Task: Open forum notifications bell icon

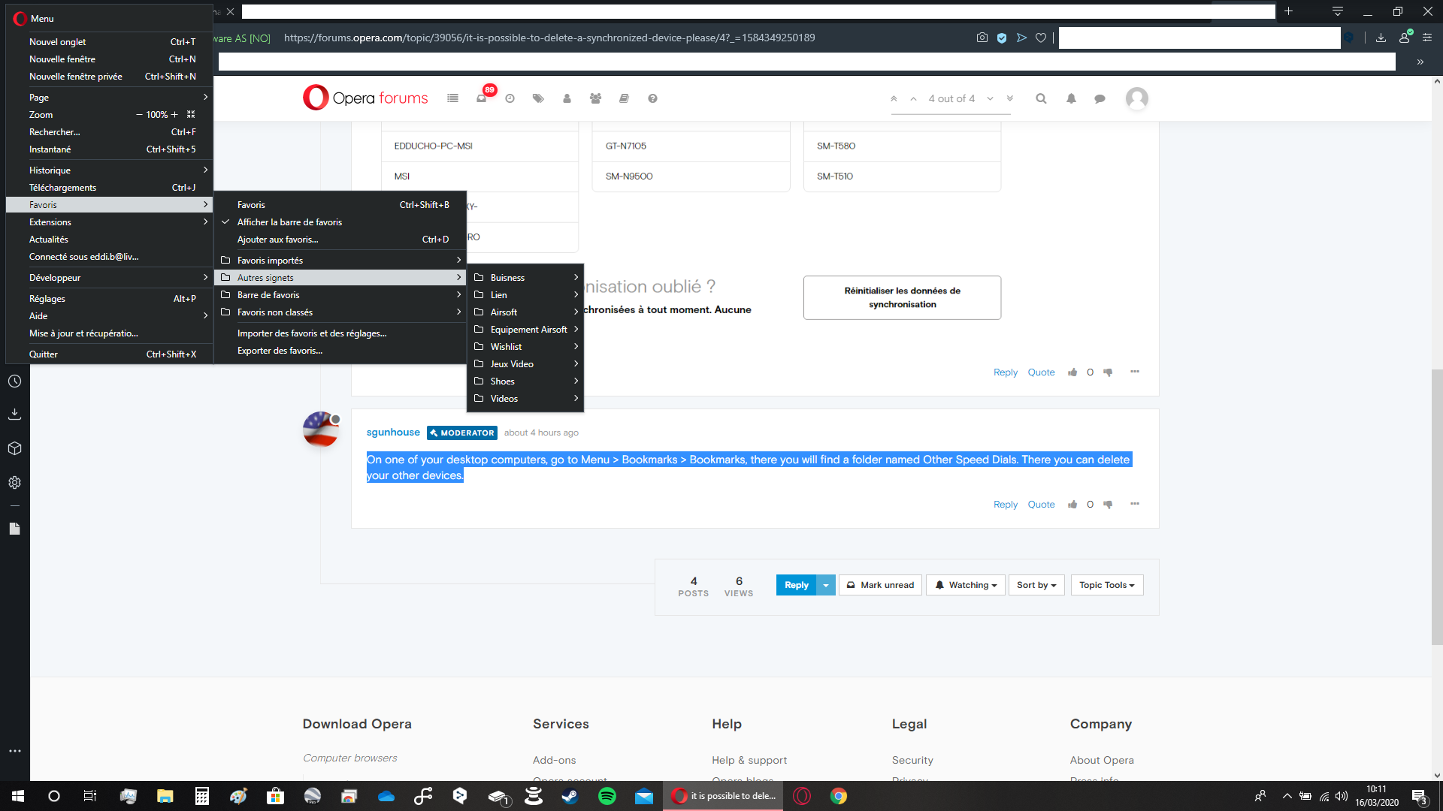Action: point(1071,98)
